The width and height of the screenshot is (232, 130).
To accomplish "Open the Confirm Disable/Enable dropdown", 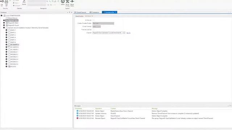I will click(103, 23).
